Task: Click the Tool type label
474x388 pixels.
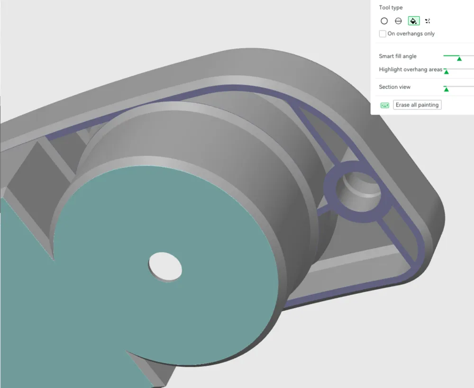Action: click(x=391, y=8)
